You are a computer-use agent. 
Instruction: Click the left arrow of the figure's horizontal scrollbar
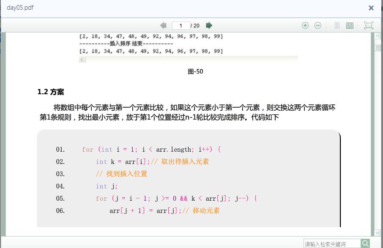(82, 60)
